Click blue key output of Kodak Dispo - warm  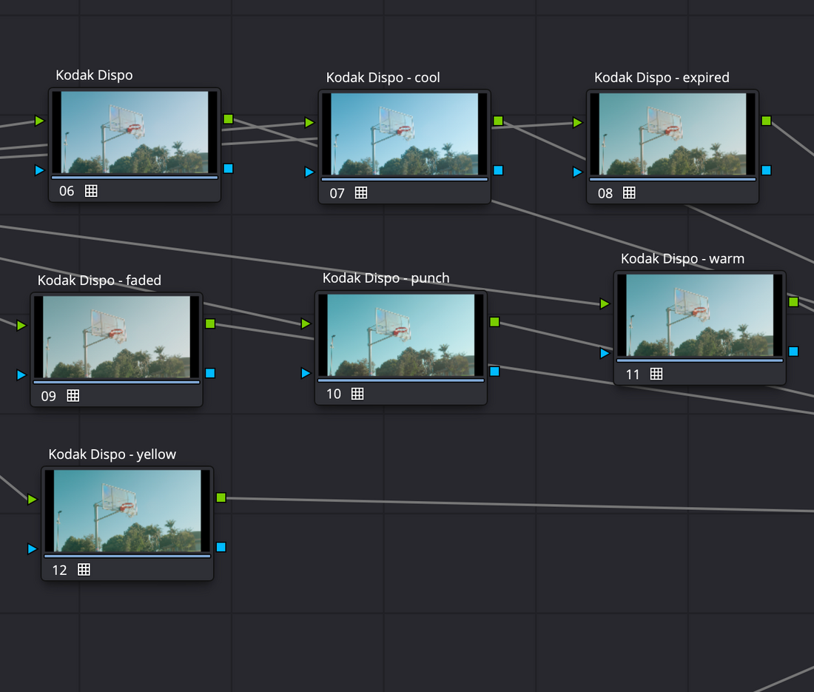pyautogui.click(x=793, y=352)
